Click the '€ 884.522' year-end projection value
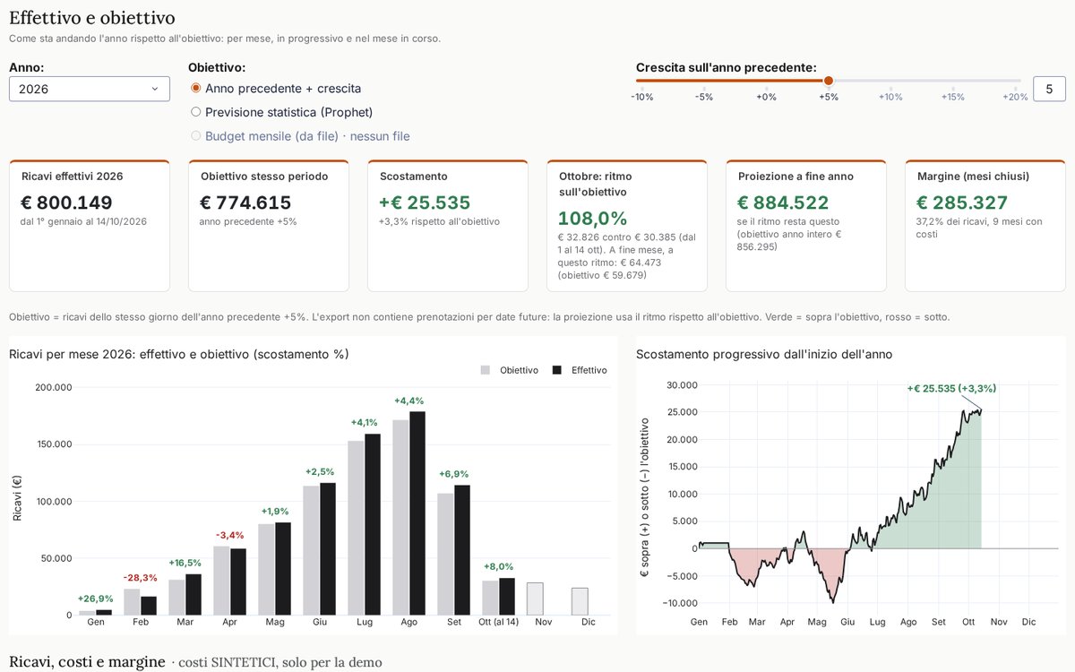1075x672 pixels. coord(783,202)
